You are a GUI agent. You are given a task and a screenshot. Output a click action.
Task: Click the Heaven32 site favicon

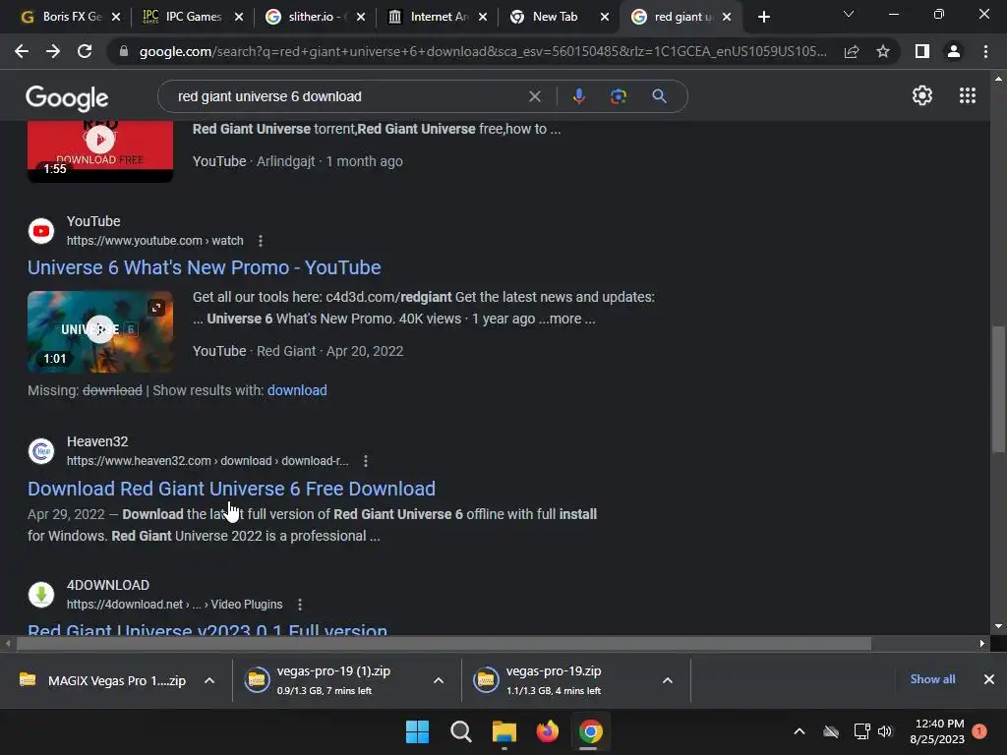41,451
